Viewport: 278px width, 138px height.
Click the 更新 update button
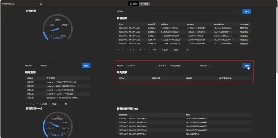point(247,66)
